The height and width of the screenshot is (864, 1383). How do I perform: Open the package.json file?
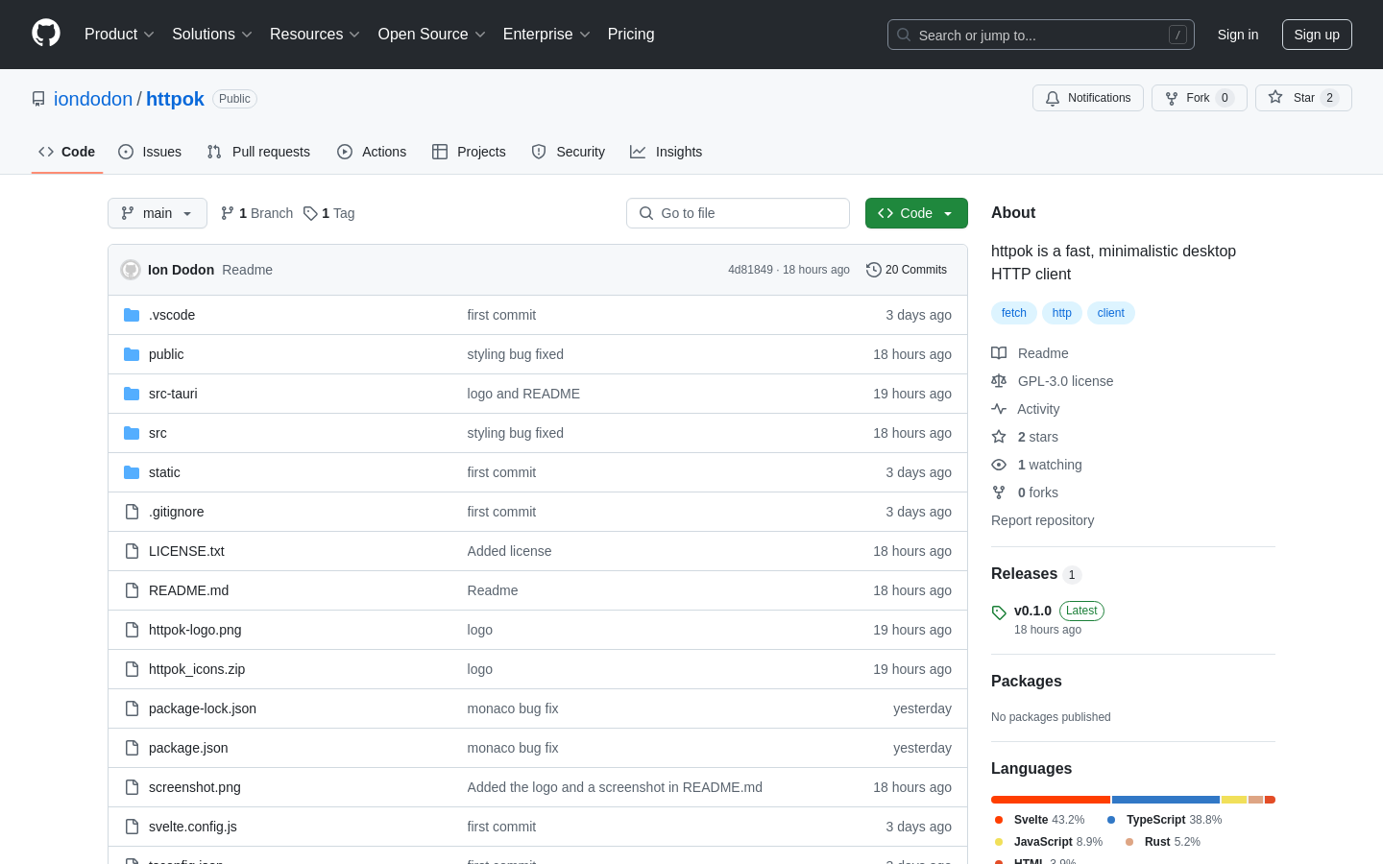[188, 748]
